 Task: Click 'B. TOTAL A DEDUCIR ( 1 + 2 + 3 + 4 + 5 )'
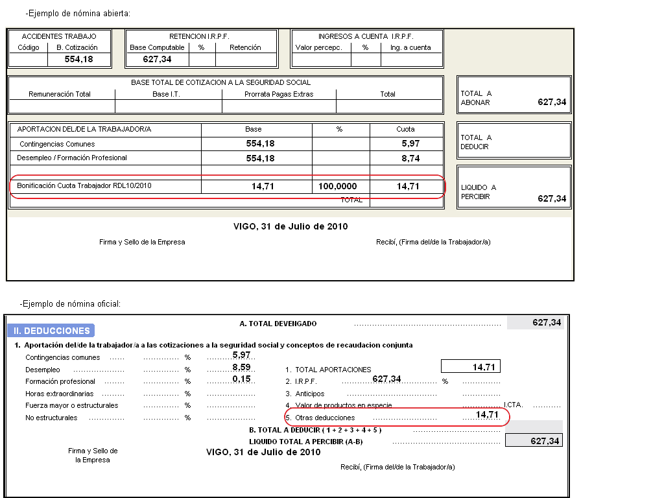click(316, 431)
